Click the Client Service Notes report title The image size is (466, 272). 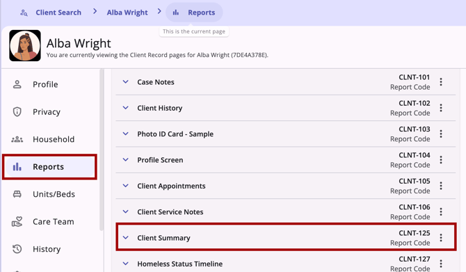tap(170, 212)
